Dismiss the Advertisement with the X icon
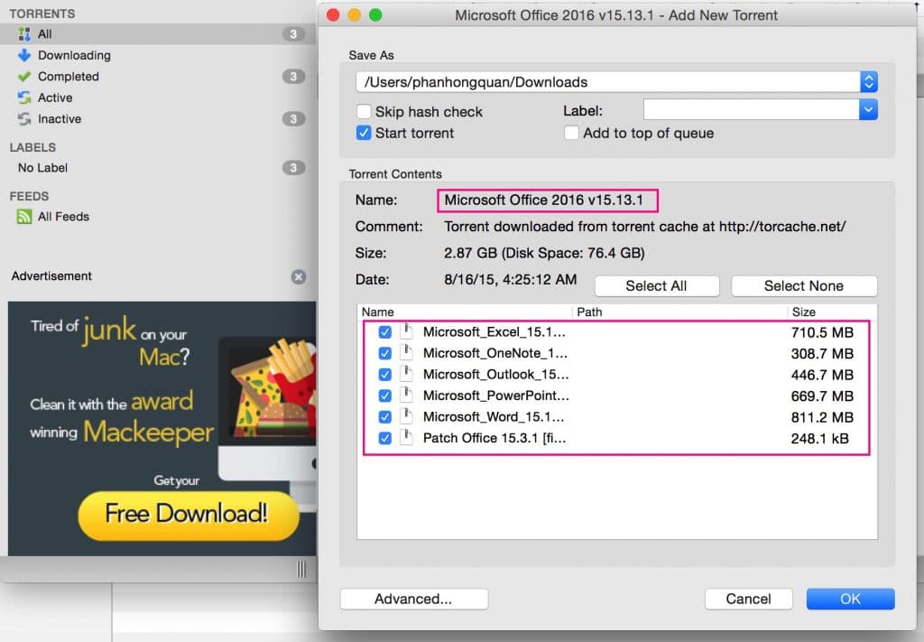Viewport: 924px width, 642px height. pyautogui.click(x=299, y=276)
